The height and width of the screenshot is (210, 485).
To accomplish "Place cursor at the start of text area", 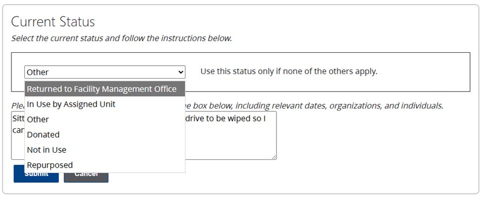I will pos(13,120).
